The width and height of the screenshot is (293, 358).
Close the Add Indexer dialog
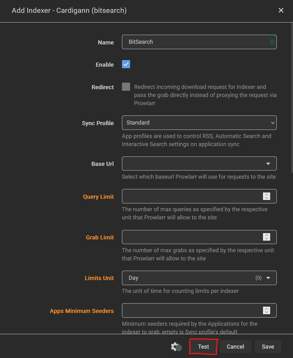click(281, 10)
